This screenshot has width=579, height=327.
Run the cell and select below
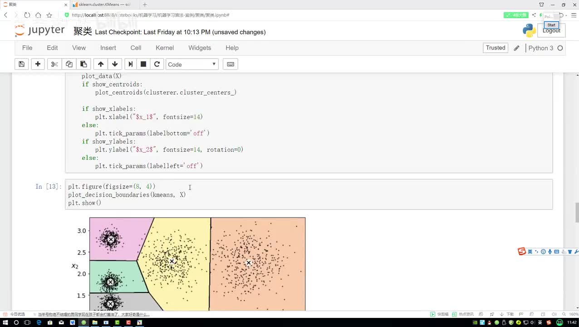(x=130, y=64)
